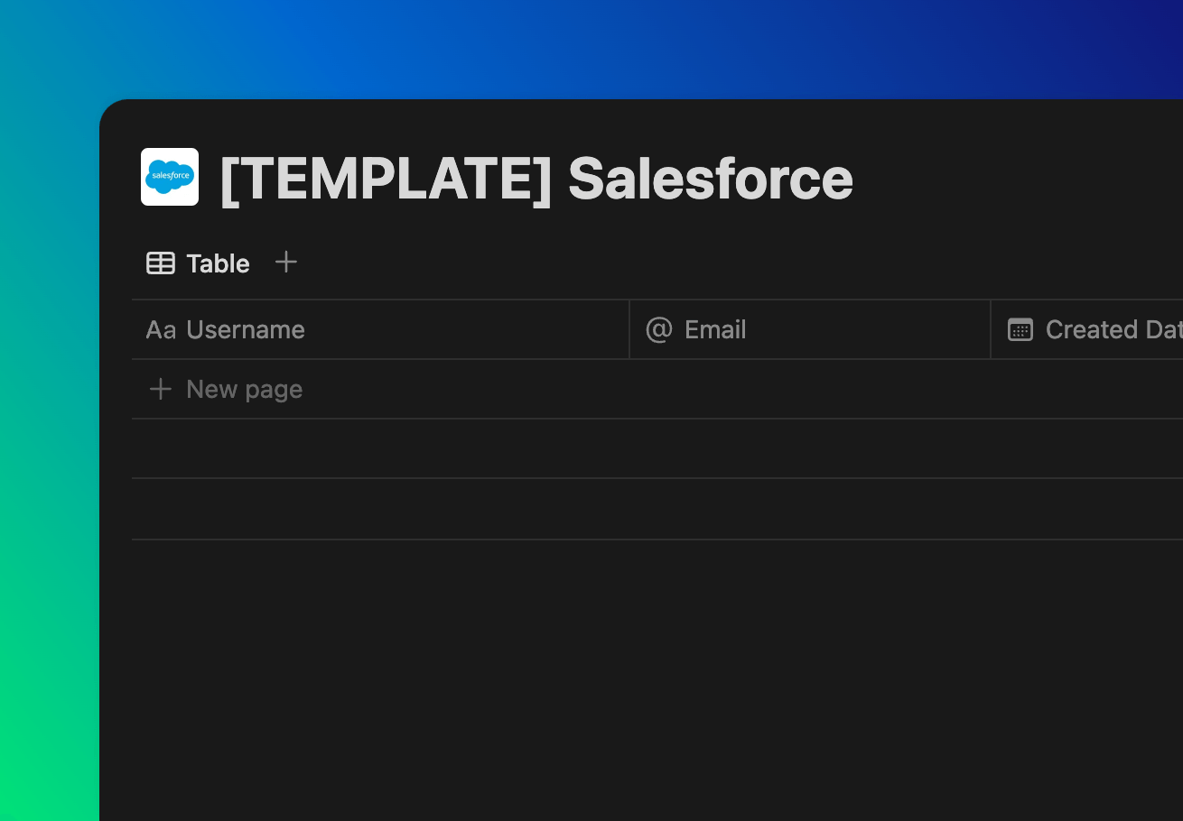Image resolution: width=1183 pixels, height=821 pixels.
Task: Add a new view with the plus icon
Action: (x=286, y=263)
